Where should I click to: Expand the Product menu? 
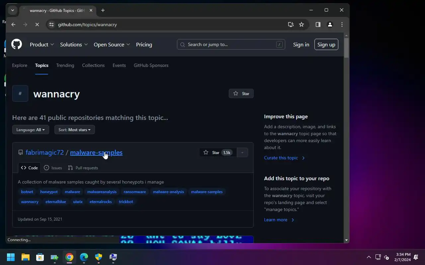(42, 44)
